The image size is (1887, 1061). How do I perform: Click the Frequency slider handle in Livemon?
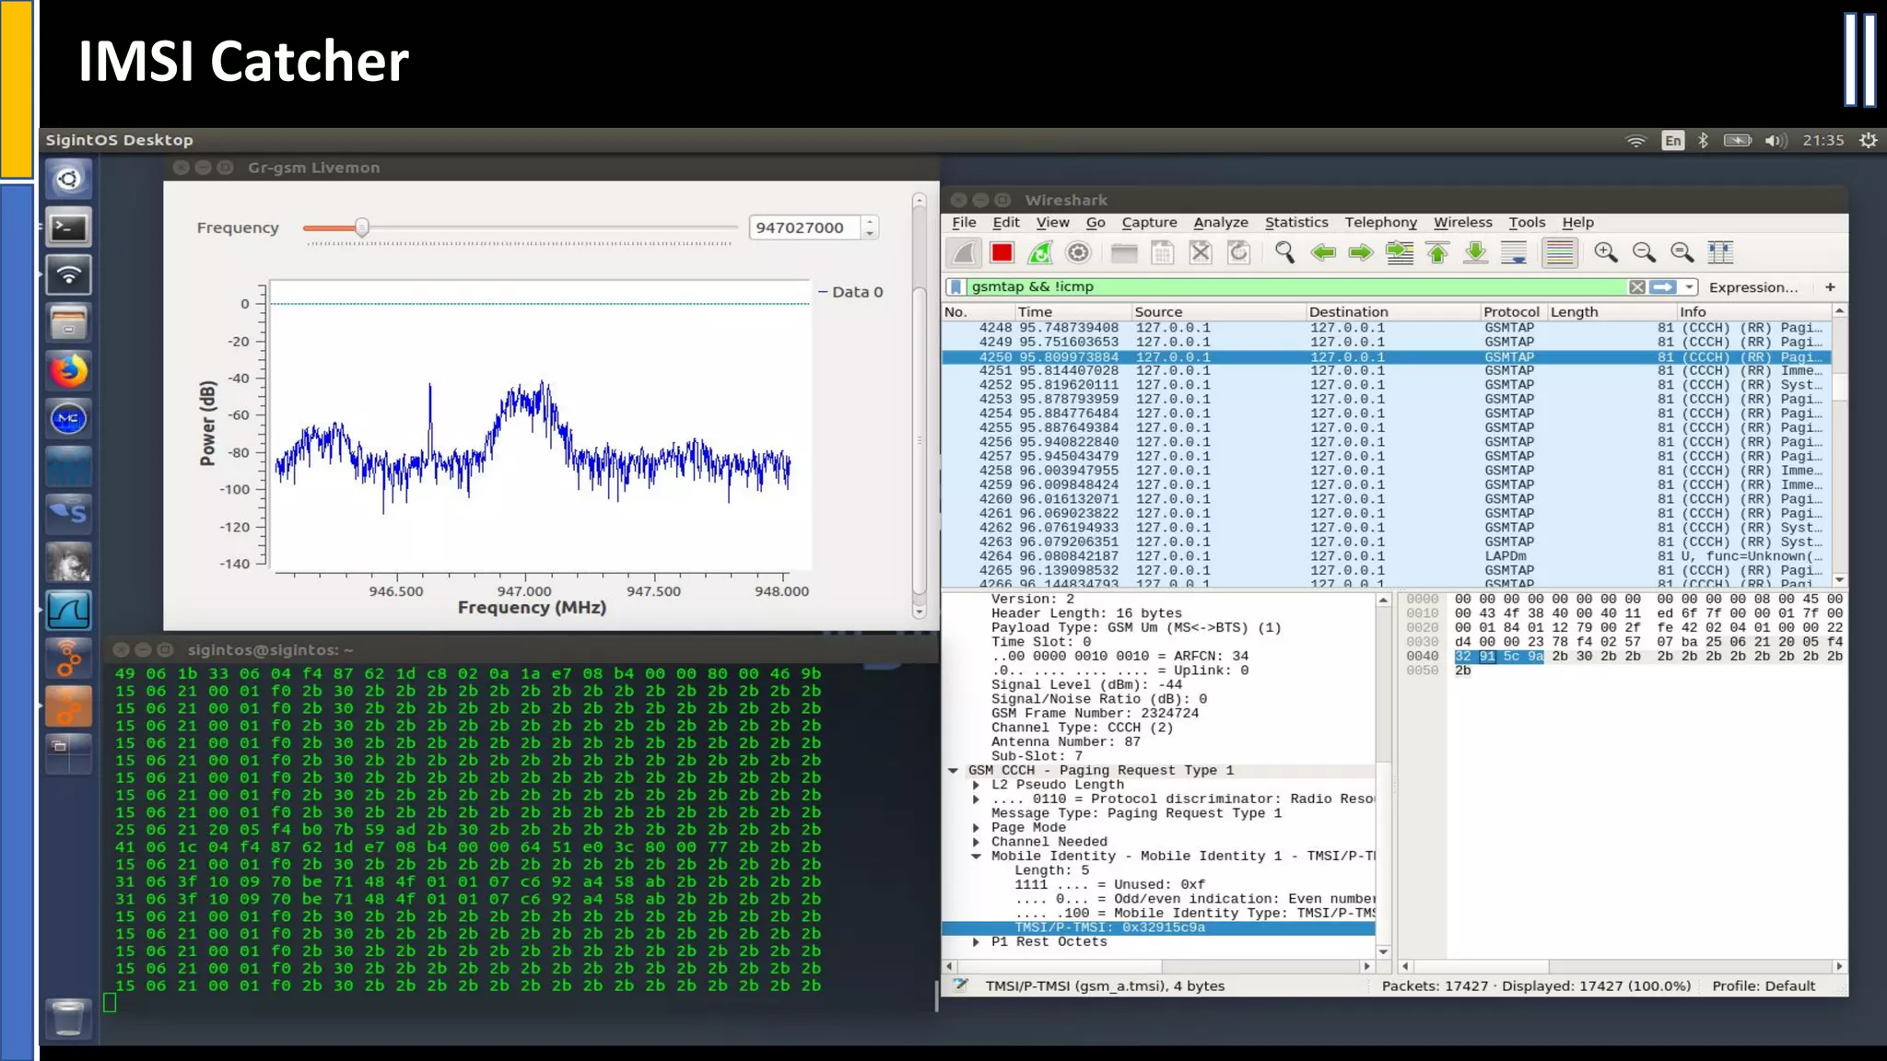pyautogui.click(x=362, y=227)
